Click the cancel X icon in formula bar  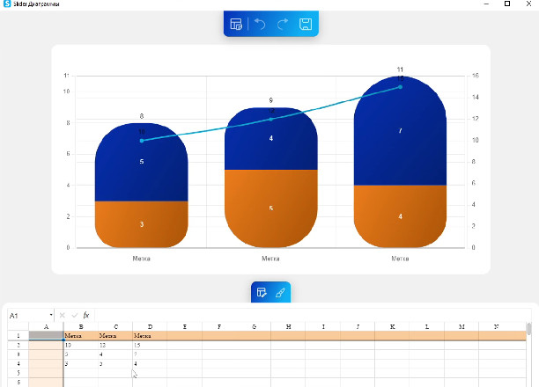pyautogui.click(x=63, y=315)
